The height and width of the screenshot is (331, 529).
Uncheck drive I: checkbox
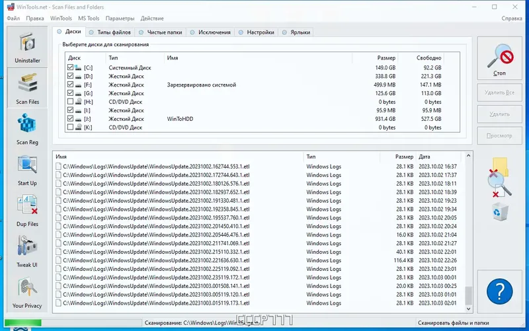[x=70, y=110]
